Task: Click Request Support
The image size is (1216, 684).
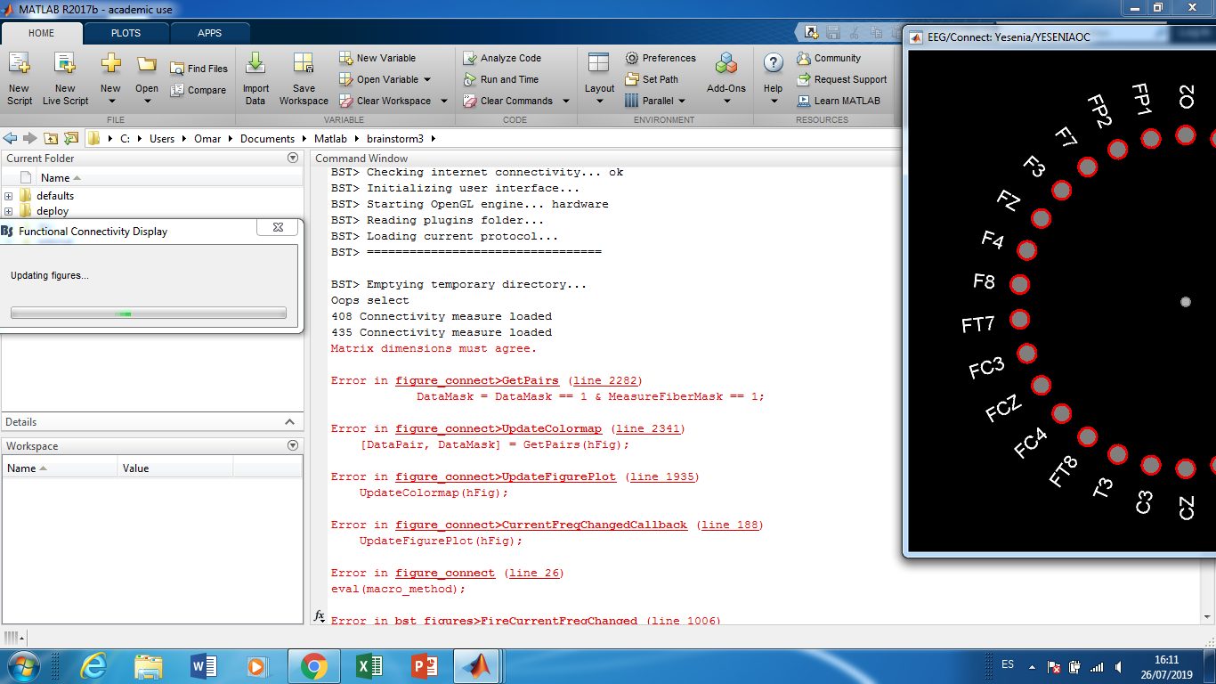Action: pyautogui.click(x=842, y=79)
